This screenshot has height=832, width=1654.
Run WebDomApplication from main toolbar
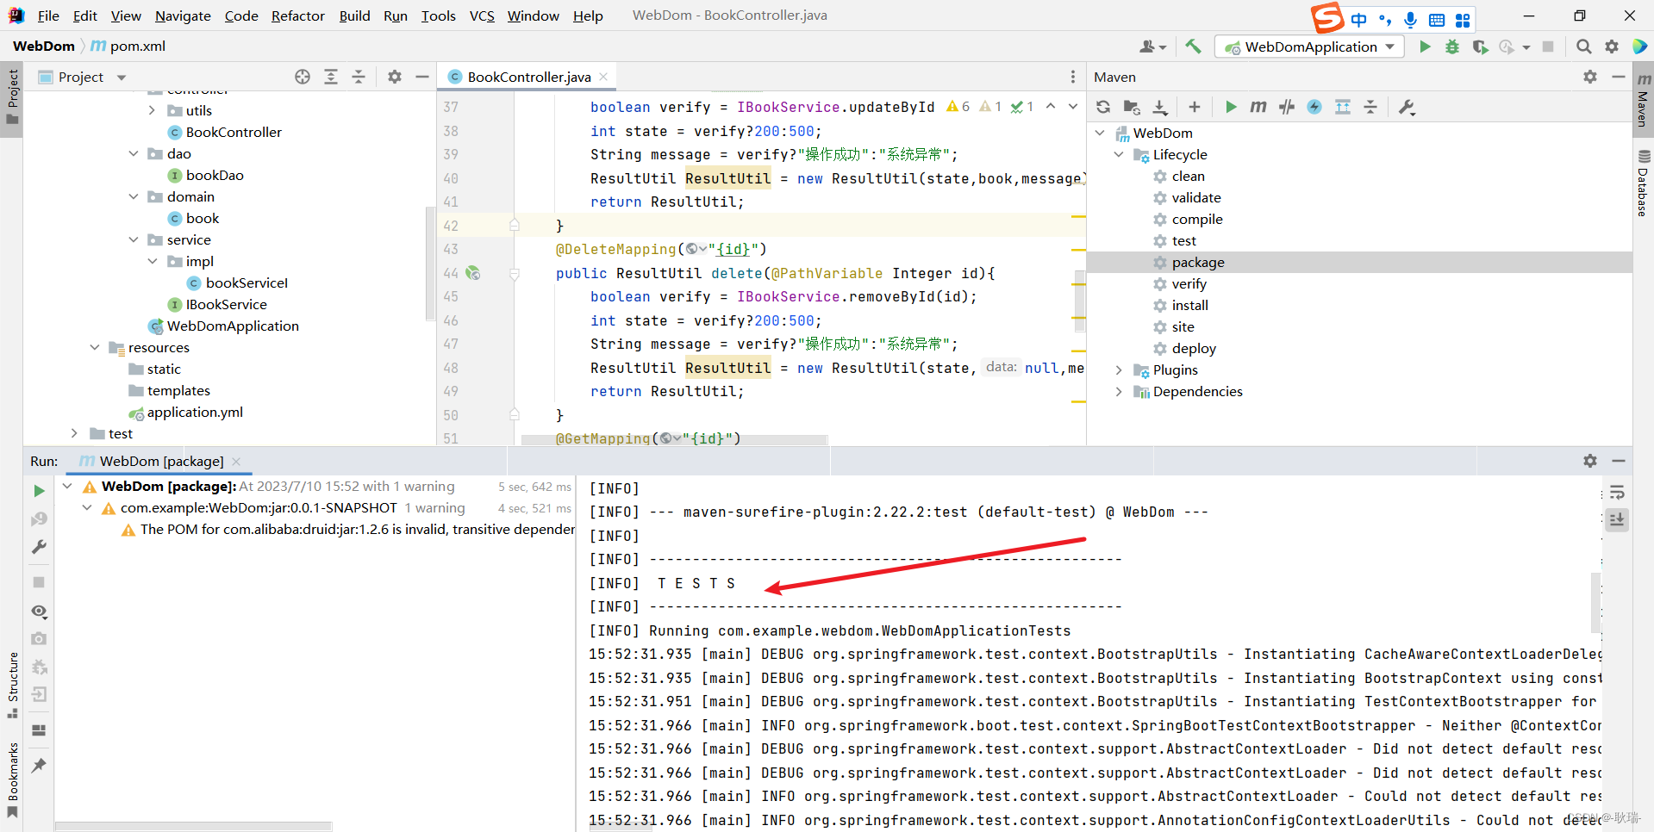(1425, 47)
